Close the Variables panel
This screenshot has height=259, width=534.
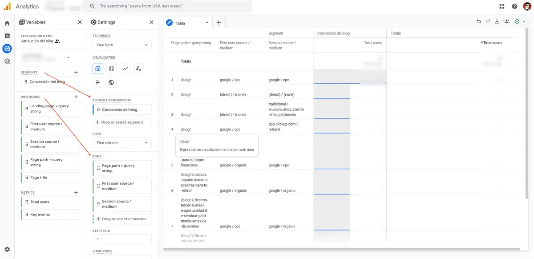(x=80, y=22)
